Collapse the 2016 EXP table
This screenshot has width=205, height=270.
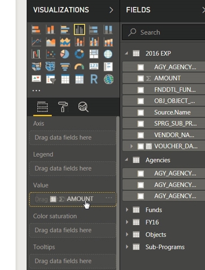pyautogui.click(x=127, y=53)
